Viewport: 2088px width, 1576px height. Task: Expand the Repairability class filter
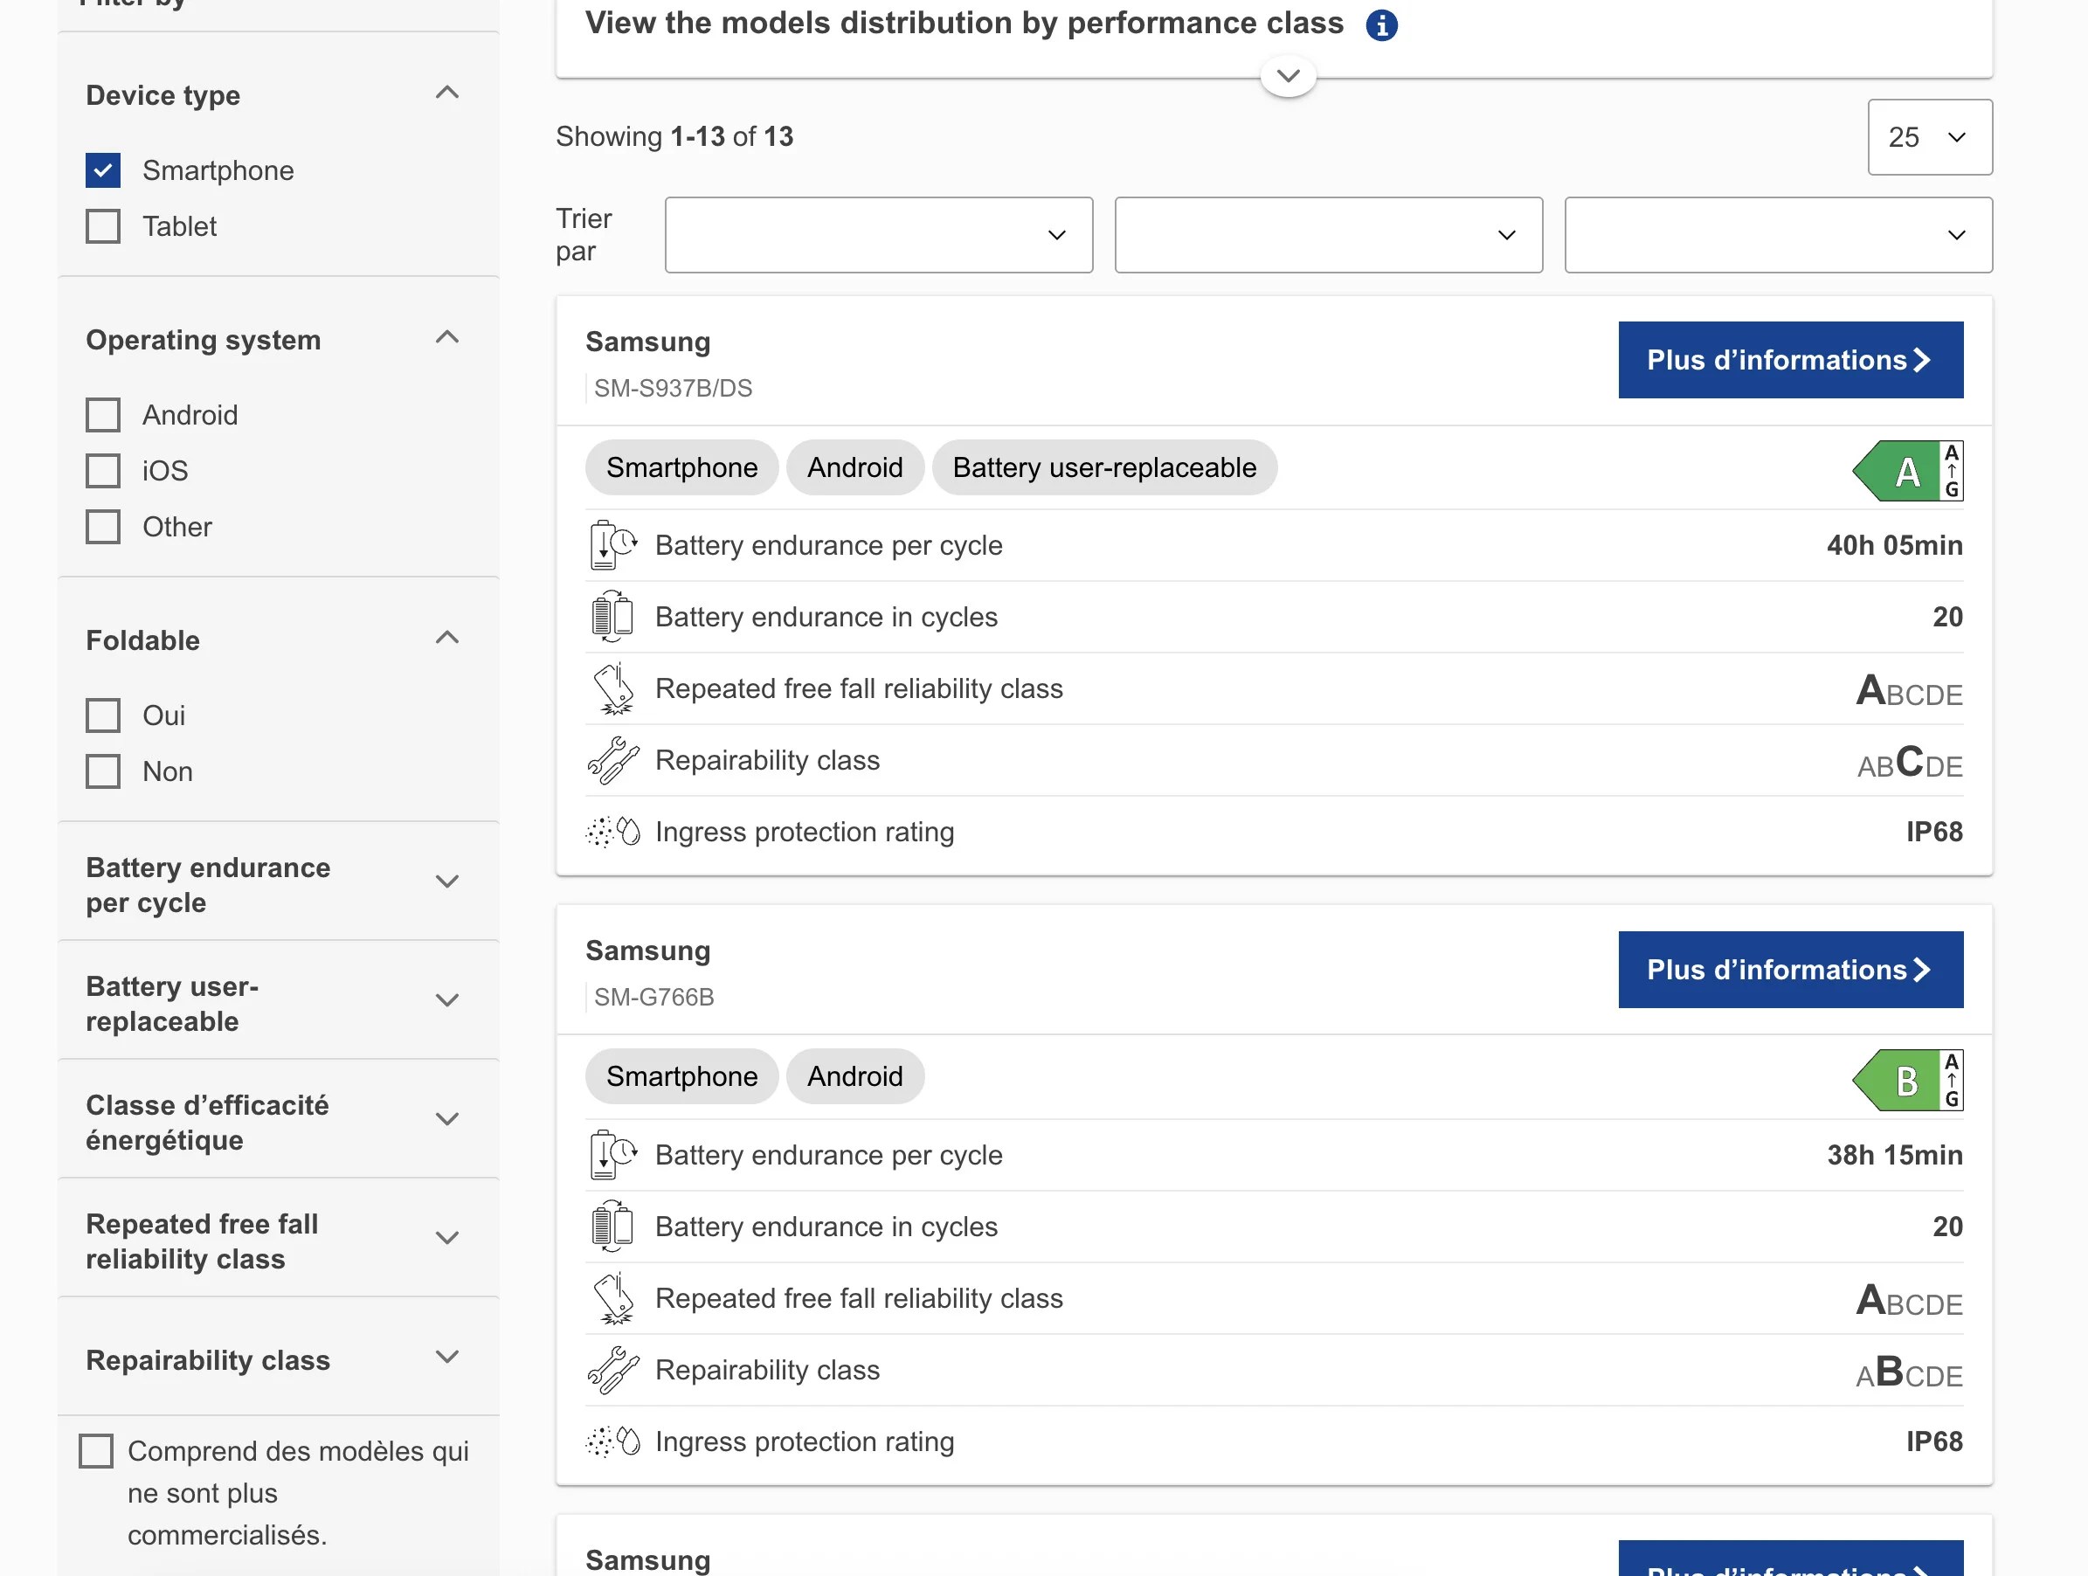click(447, 1358)
